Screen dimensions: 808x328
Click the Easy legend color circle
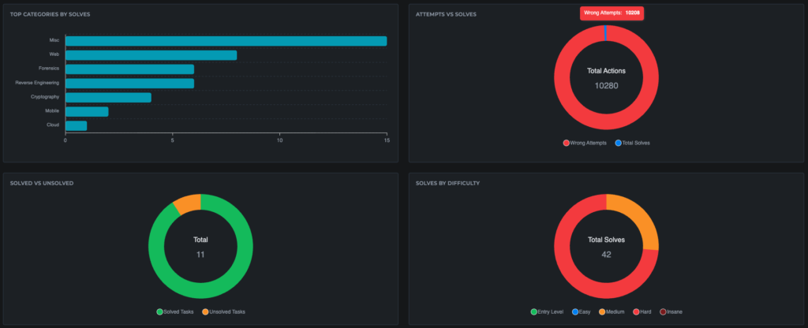click(575, 311)
